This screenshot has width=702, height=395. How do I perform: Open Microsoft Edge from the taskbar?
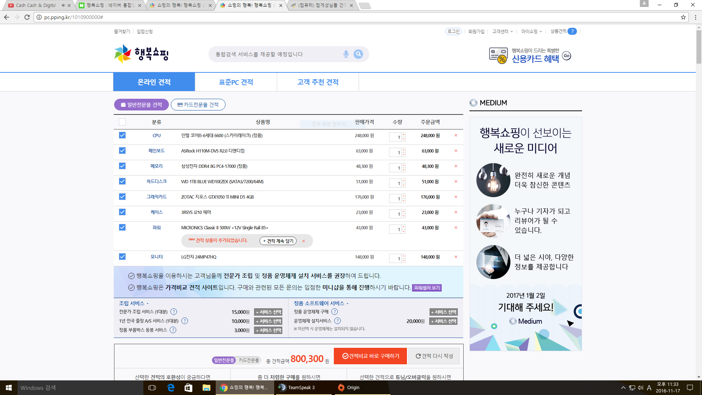pos(171,388)
